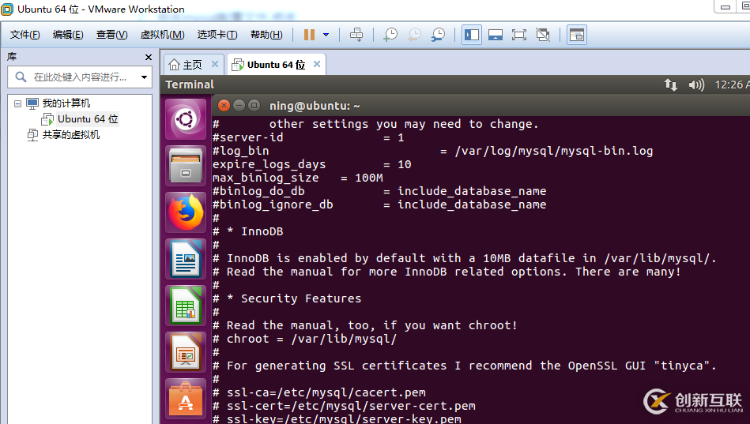Open the snapshot manager
The width and height of the screenshot is (750, 424).
click(438, 35)
